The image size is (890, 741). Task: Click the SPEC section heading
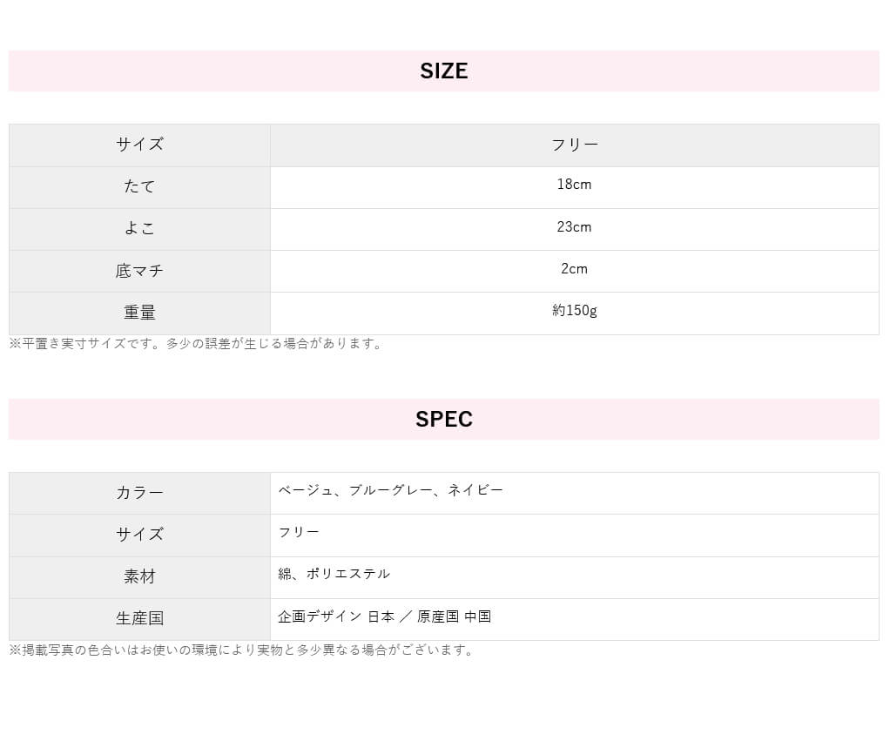pyautogui.click(x=444, y=420)
